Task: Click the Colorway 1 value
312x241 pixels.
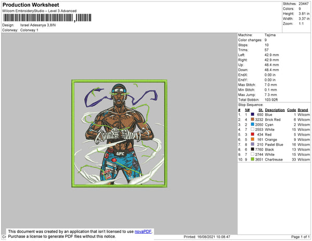Action: tap(29, 30)
